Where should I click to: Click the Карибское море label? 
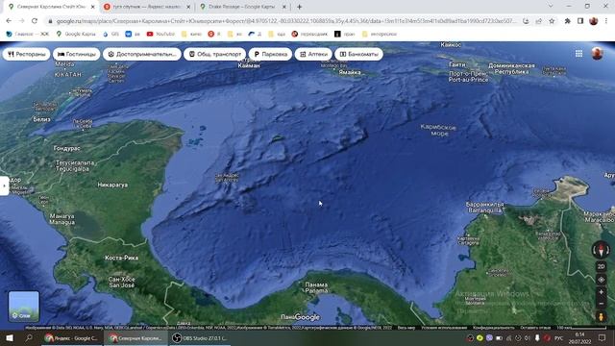tap(438, 131)
